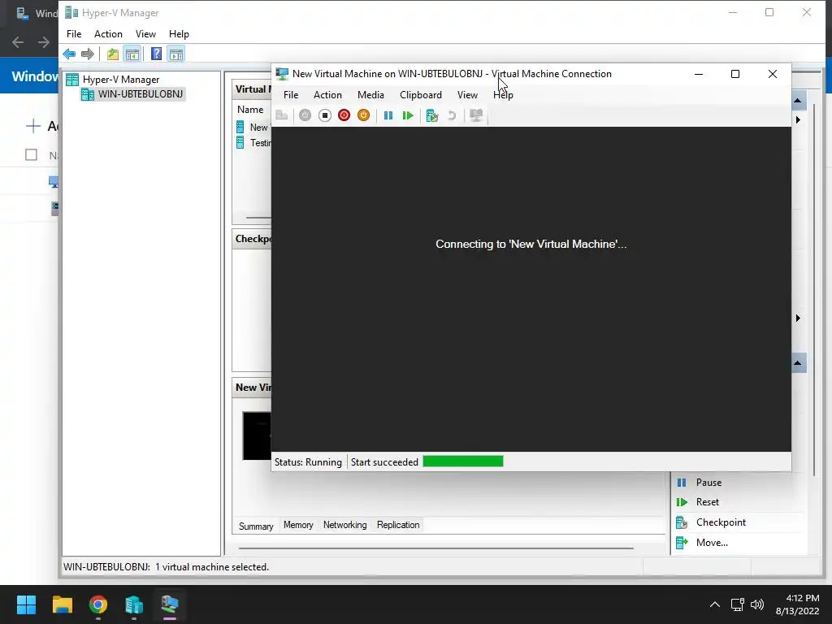Open Server Manager taskbar icon

tap(134, 604)
